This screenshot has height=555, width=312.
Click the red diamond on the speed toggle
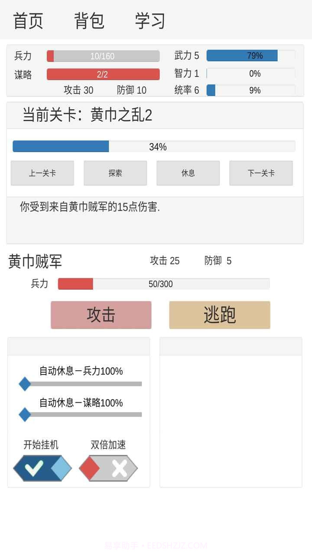[90, 468]
